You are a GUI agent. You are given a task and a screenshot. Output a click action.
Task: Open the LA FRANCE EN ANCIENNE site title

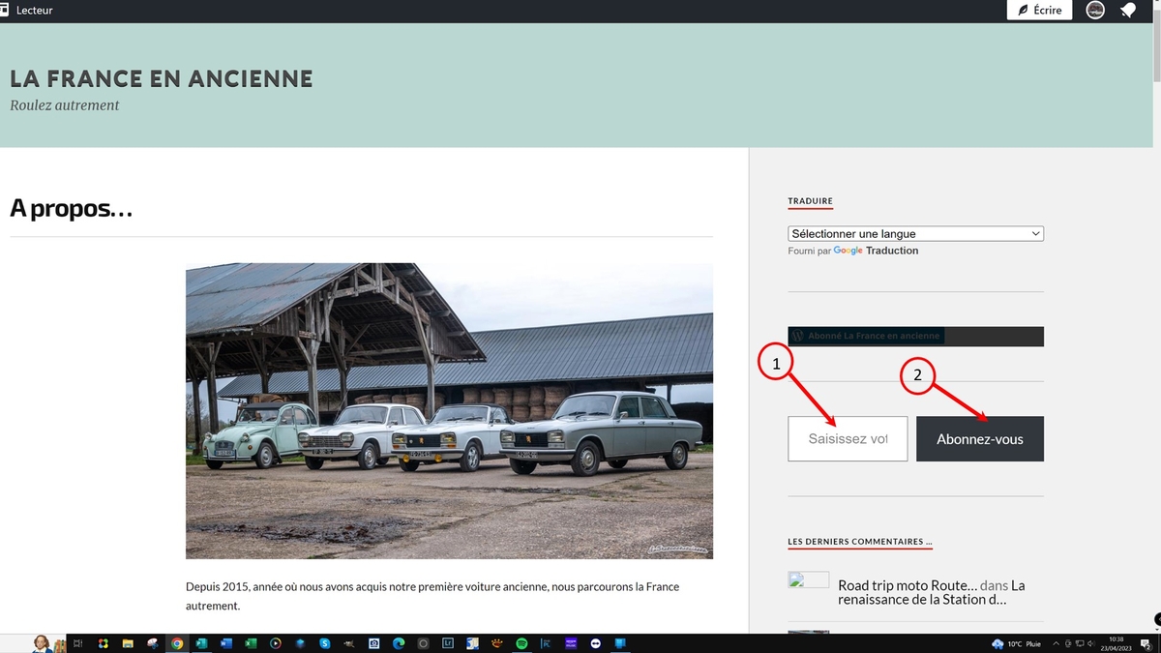click(x=162, y=78)
